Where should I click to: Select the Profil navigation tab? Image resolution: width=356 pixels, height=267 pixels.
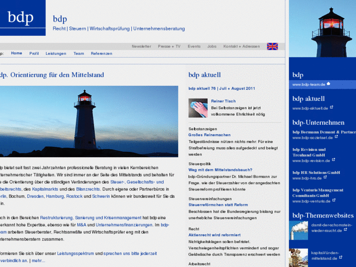click(x=34, y=53)
